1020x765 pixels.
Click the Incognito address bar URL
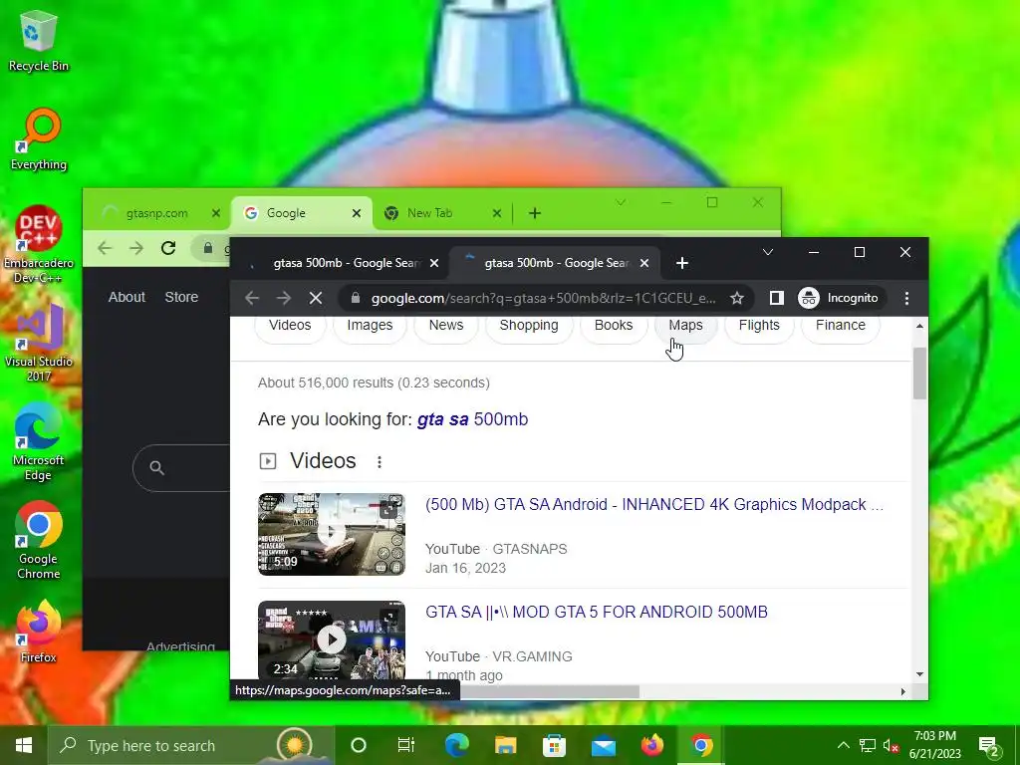pyautogui.click(x=543, y=298)
